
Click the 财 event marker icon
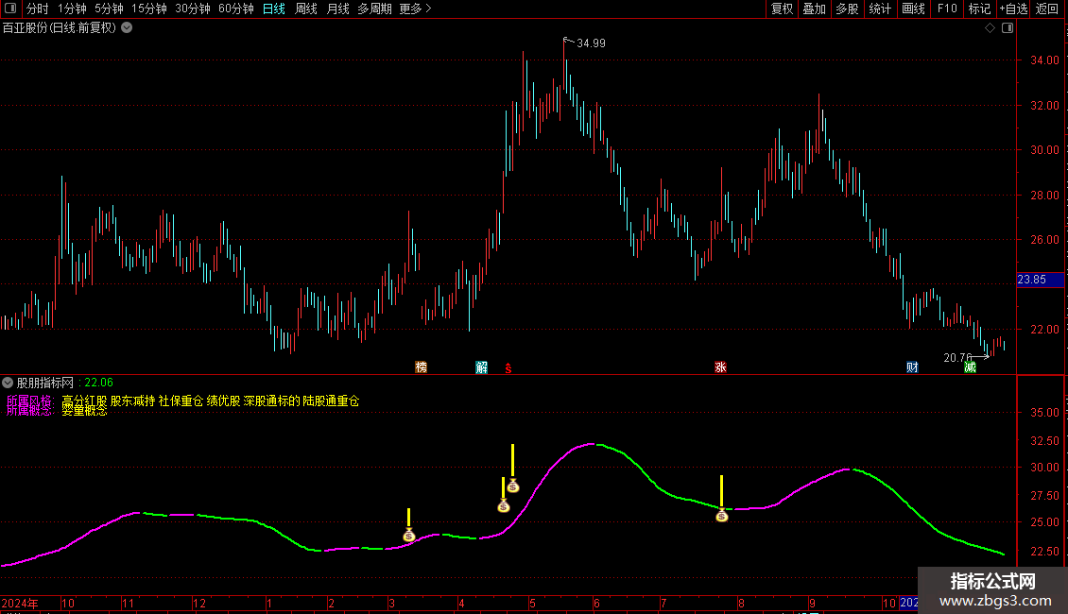click(x=912, y=367)
